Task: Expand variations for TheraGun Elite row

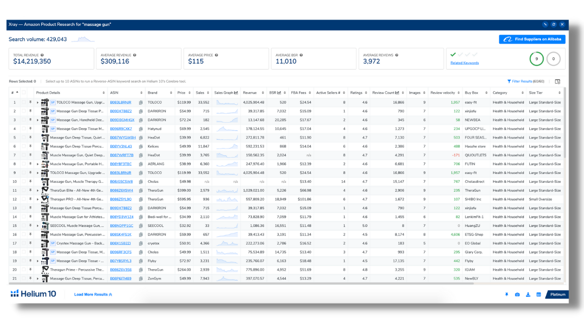Action: click(x=38, y=190)
